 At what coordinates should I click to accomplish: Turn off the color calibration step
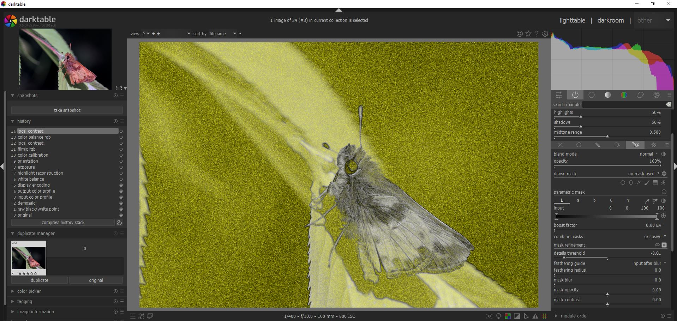coord(121,155)
